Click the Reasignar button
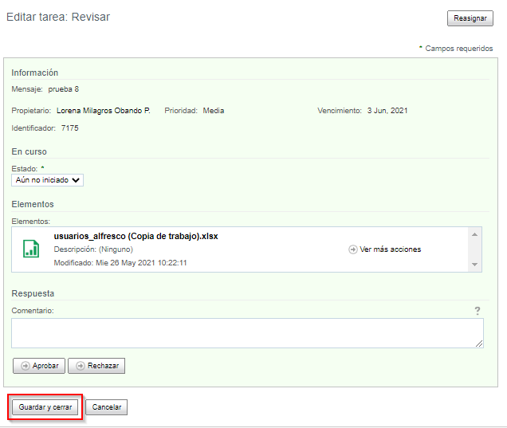 click(470, 18)
